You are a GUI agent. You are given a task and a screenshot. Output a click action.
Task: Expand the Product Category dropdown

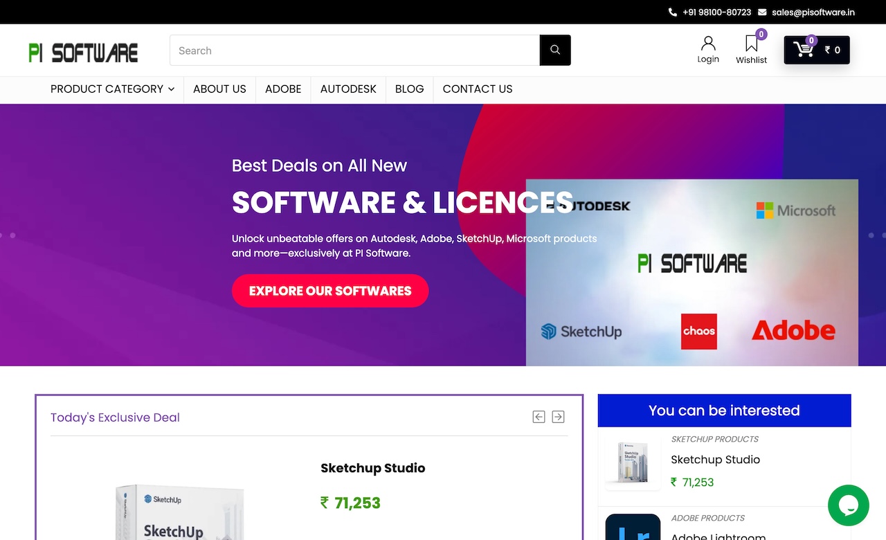pyautogui.click(x=112, y=89)
